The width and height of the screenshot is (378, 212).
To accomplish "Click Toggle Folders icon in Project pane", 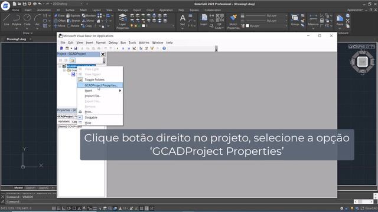I will click(x=73, y=60).
